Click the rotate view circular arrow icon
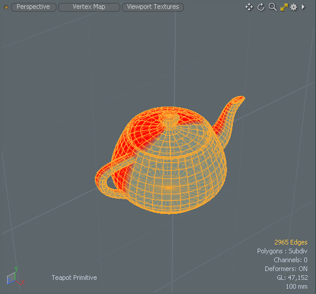The width and height of the screenshot is (316, 294). [x=261, y=7]
